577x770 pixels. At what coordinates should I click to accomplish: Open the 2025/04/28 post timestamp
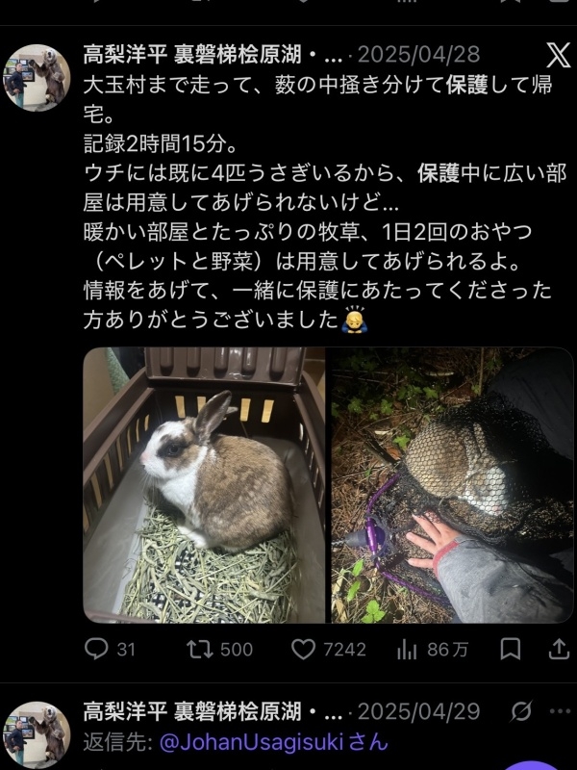(418, 55)
